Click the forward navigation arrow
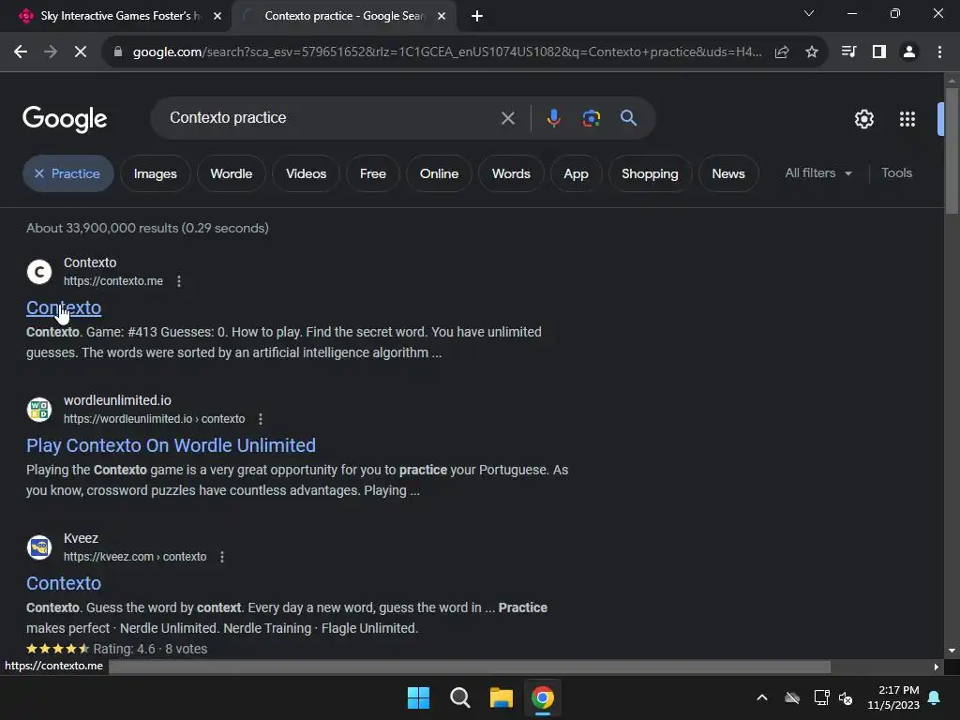The height and width of the screenshot is (720, 960). coord(51,52)
